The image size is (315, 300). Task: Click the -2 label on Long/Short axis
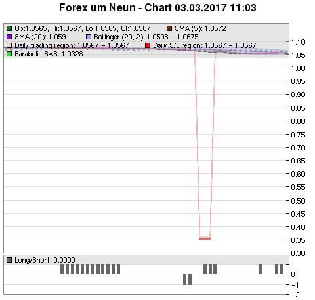[295, 295]
